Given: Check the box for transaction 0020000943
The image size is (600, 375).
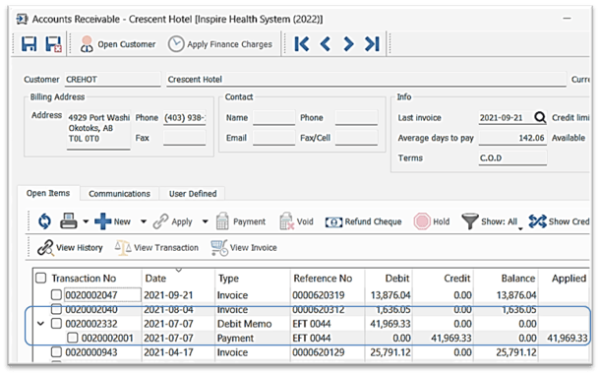Looking at the screenshot, I should [x=56, y=351].
